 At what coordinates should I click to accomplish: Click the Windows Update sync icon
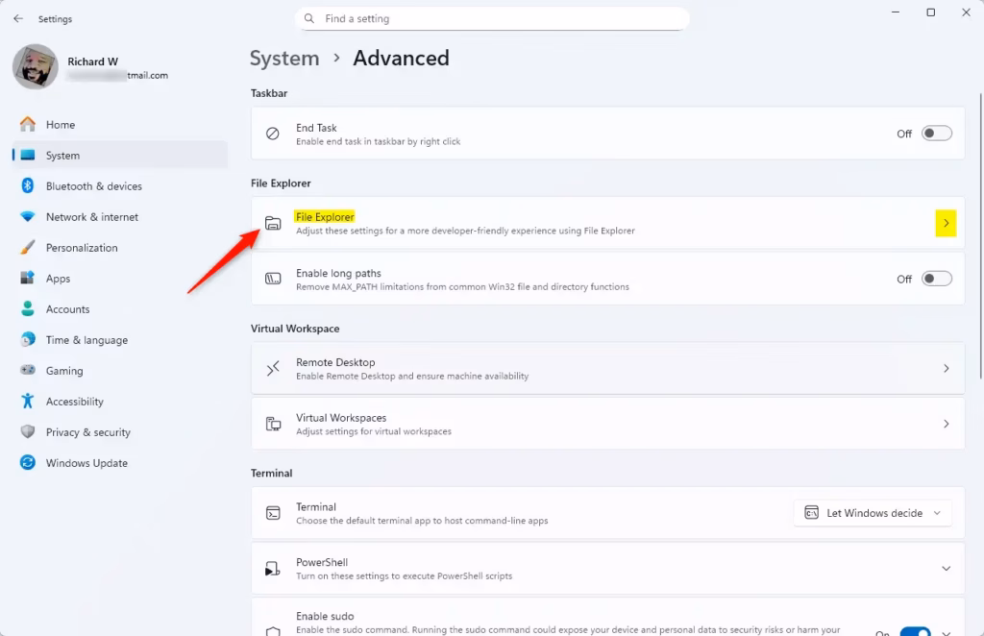(28, 462)
